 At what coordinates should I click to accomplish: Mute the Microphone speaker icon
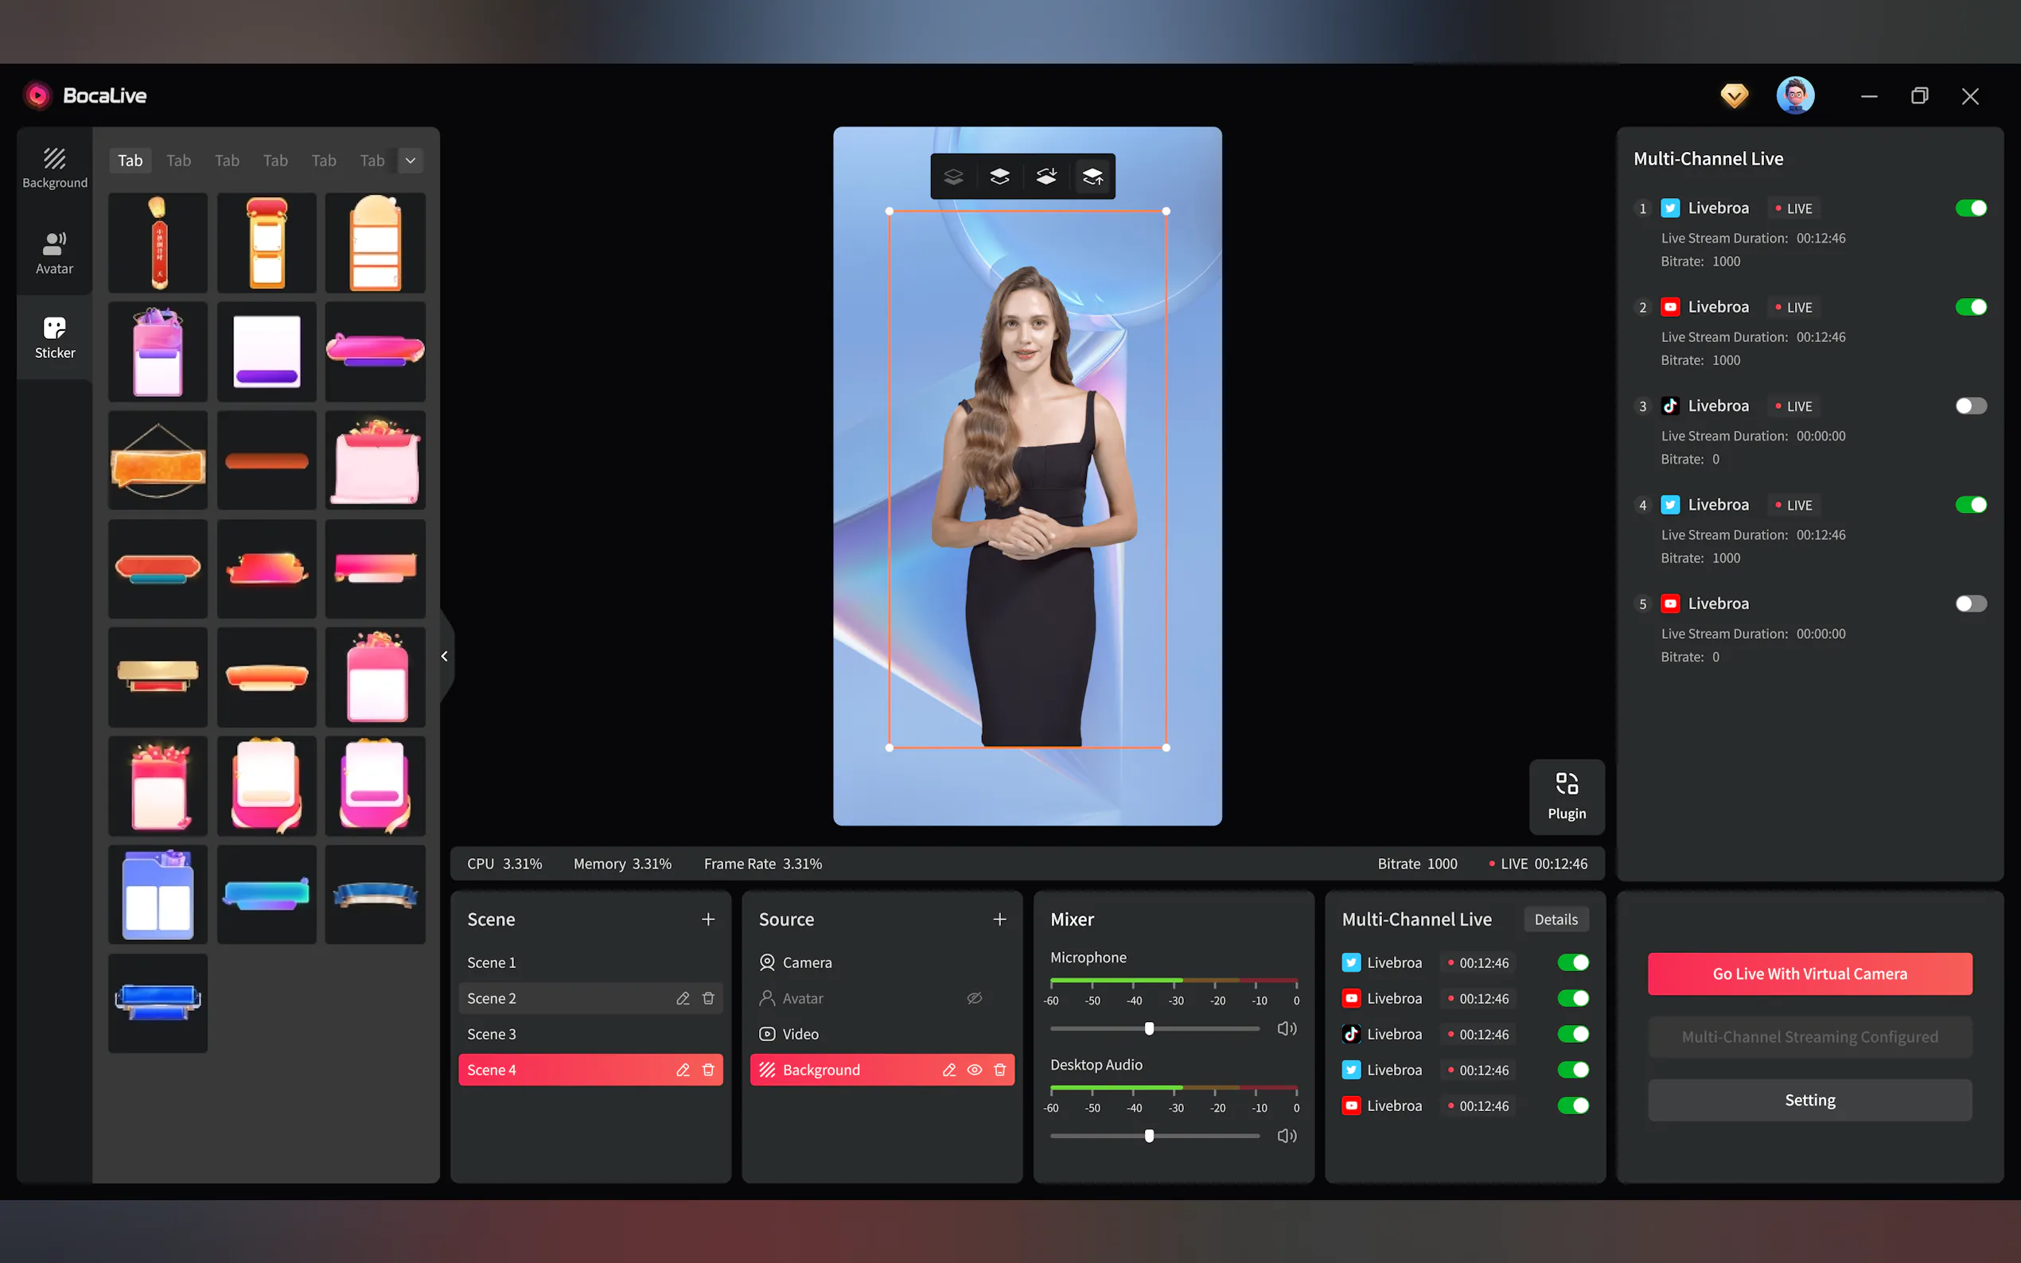(x=1287, y=1028)
